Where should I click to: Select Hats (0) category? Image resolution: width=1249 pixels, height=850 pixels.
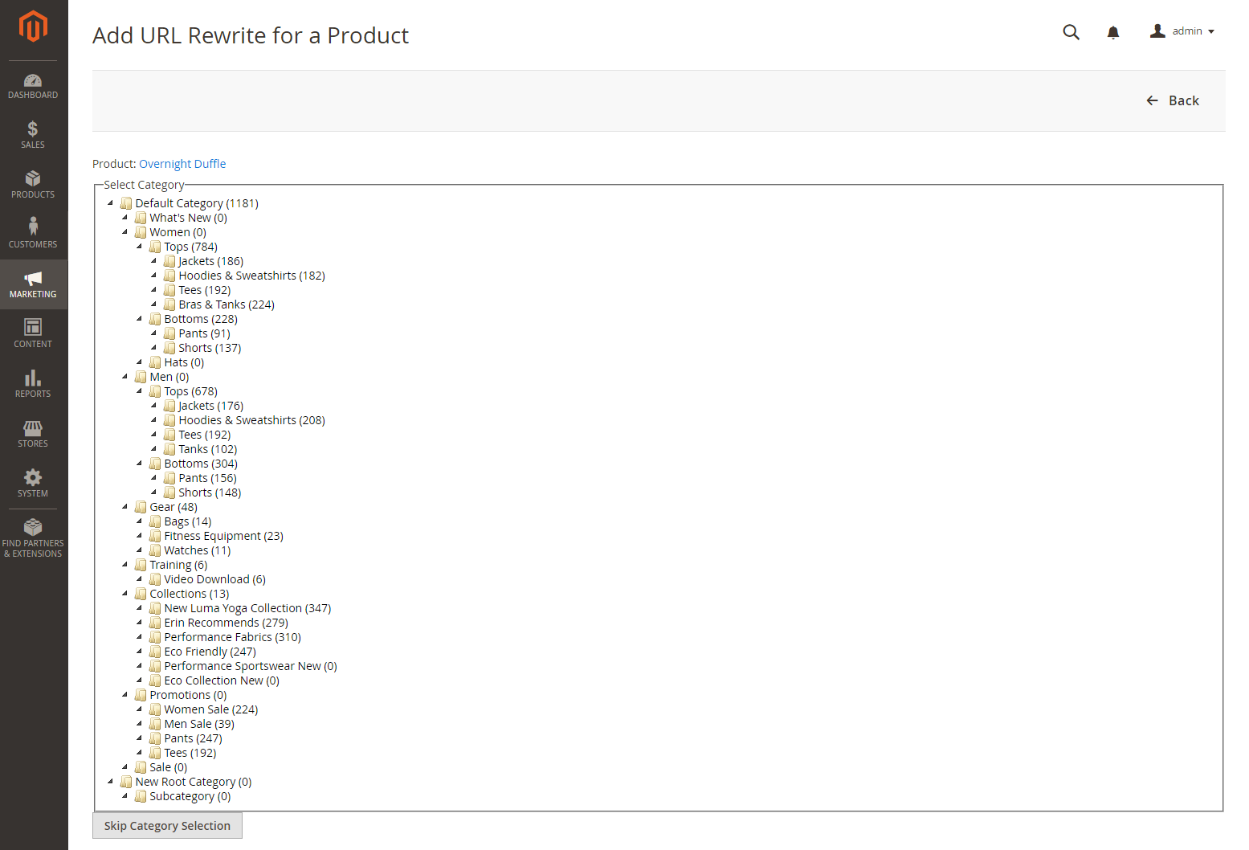coord(184,362)
